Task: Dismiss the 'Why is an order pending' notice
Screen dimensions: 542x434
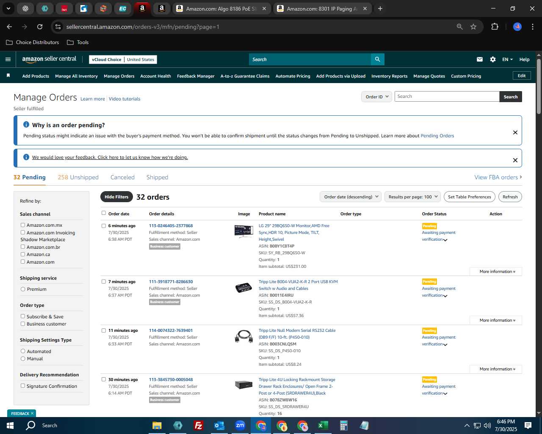Action: coord(515,132)
